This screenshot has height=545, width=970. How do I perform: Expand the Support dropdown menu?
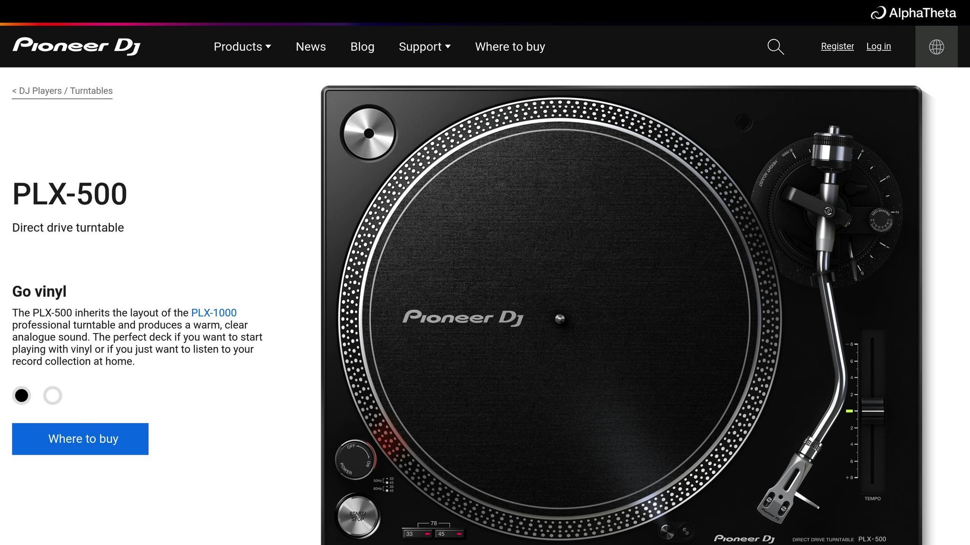click(424, 47)
